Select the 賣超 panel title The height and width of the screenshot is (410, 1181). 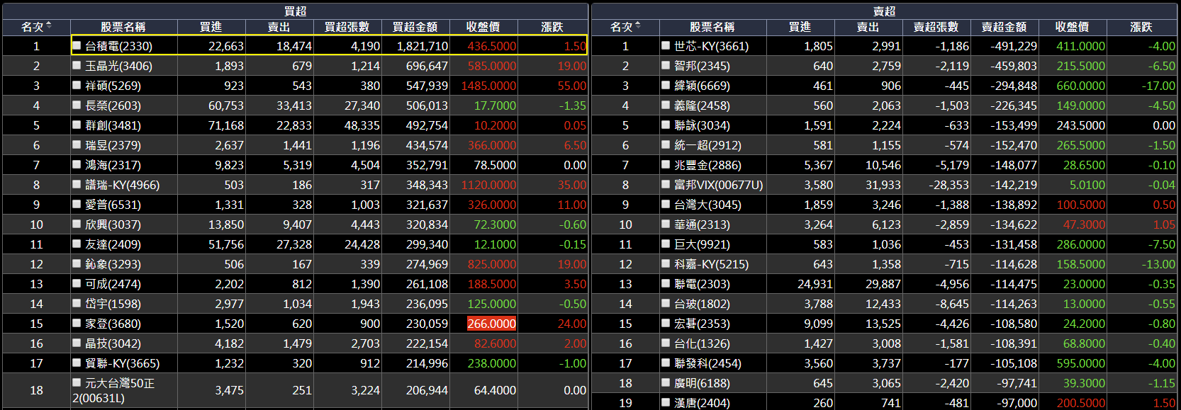885,11
